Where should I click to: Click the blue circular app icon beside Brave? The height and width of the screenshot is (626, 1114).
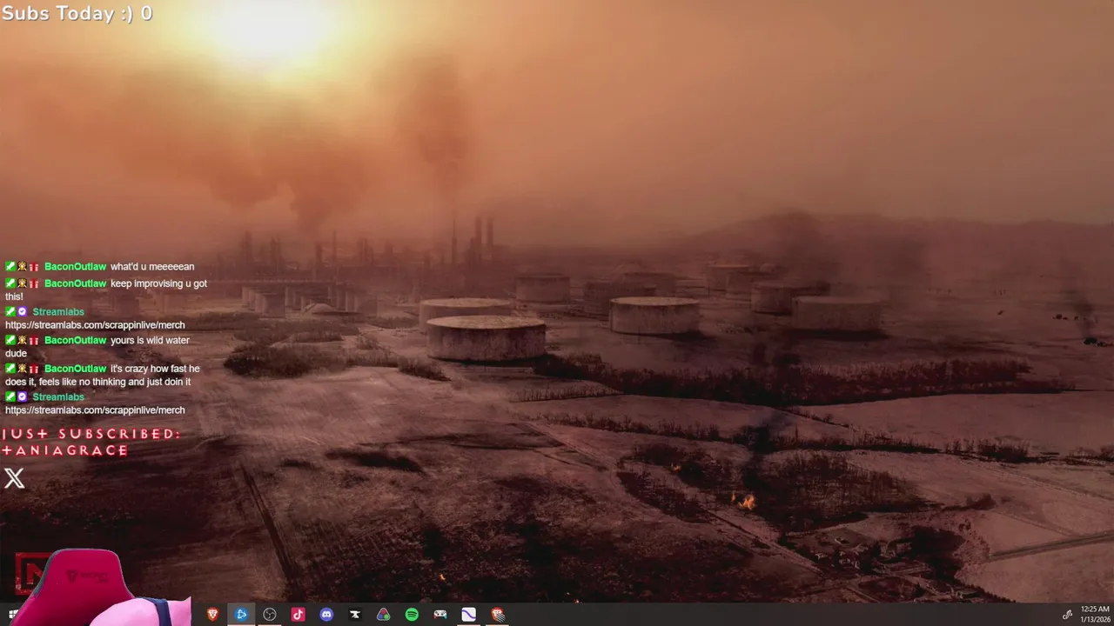tap(241, 614)
